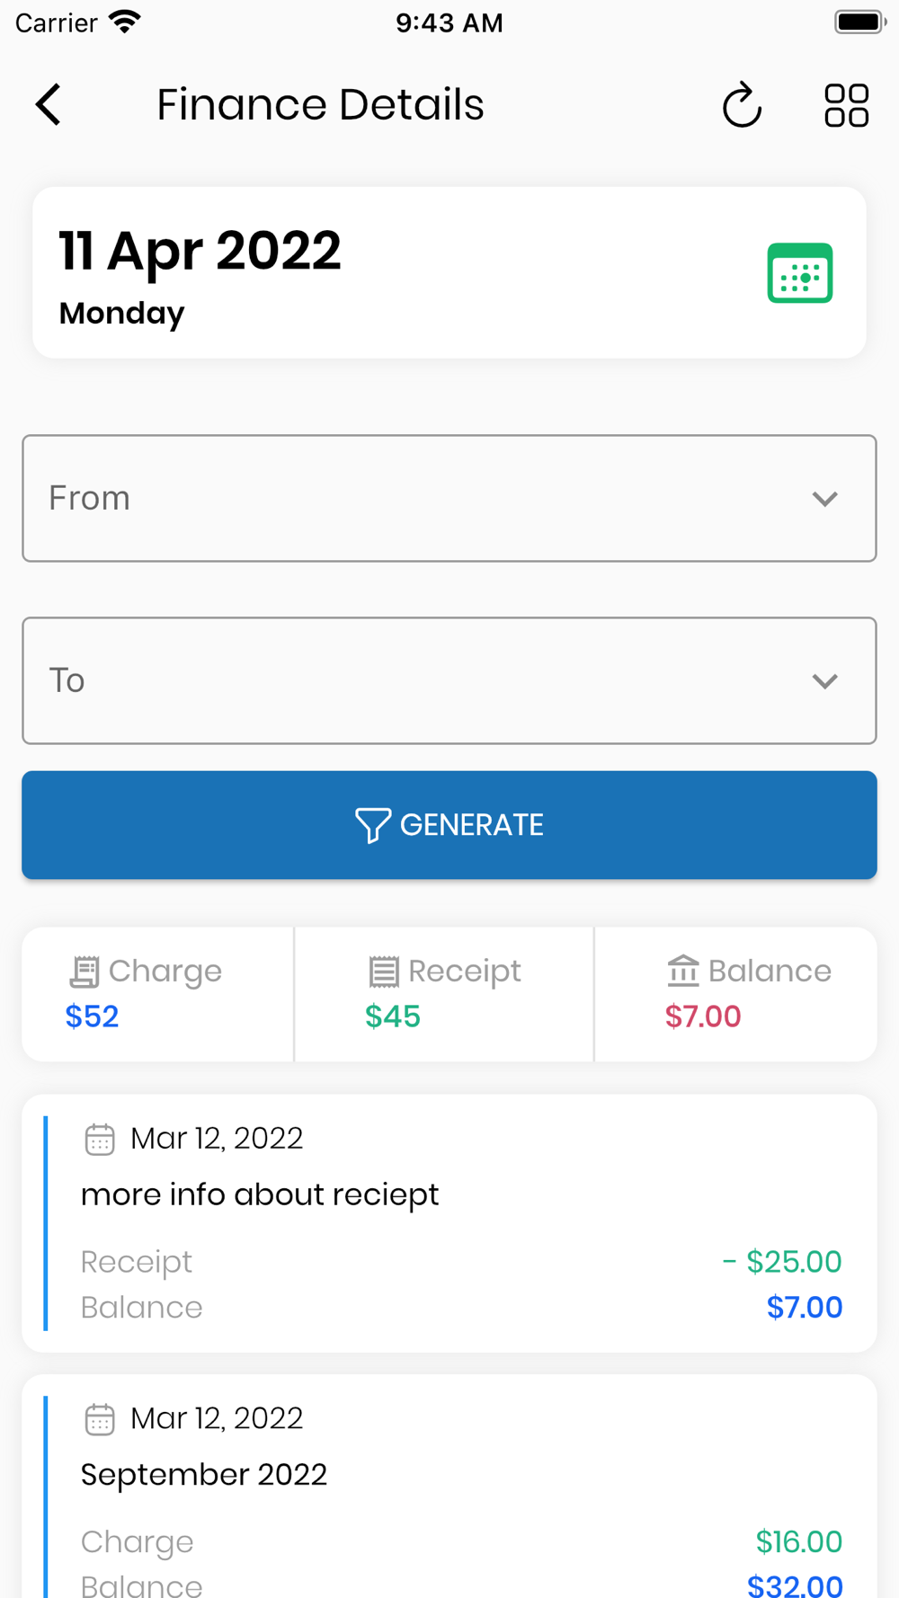Open the grid menu icon

point(846,105)
